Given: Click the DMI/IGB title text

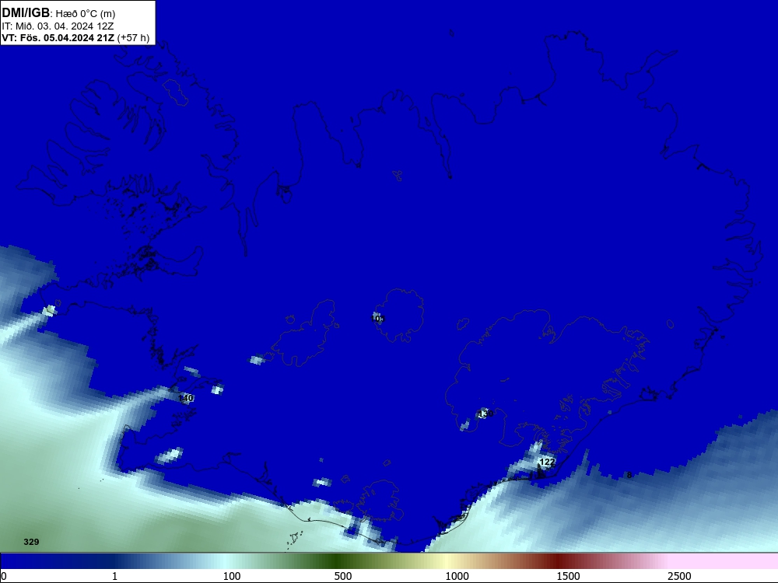Looking at the screenshot, I should [x=26, y=13].
